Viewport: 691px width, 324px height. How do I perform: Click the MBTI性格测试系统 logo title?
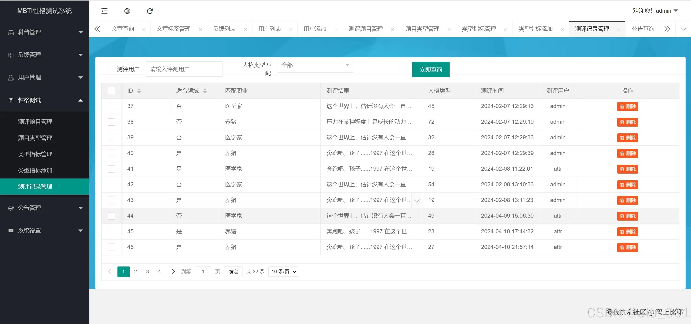[x=45, y=11]
